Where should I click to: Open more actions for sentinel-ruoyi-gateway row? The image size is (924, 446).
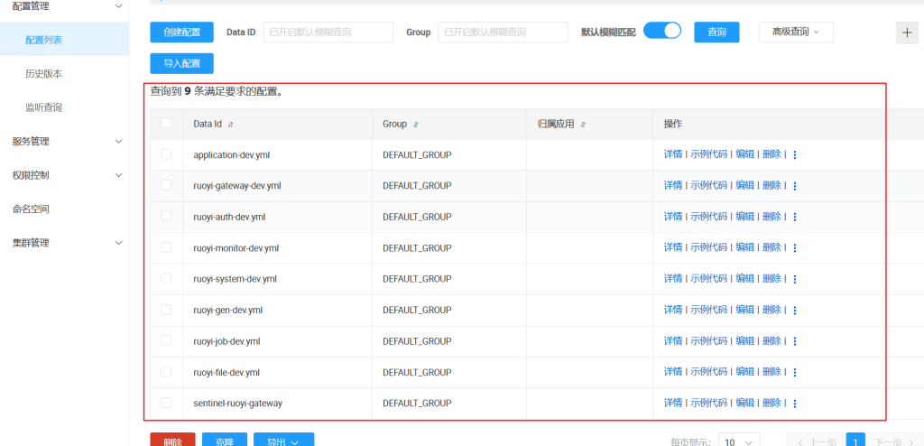[x=794, y=404]
